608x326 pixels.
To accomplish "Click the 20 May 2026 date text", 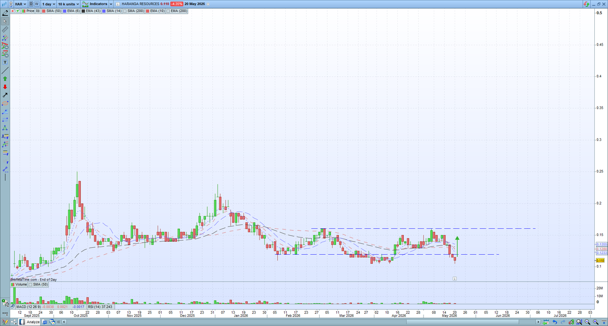I will pyautogui.click(x=195, y=4).
